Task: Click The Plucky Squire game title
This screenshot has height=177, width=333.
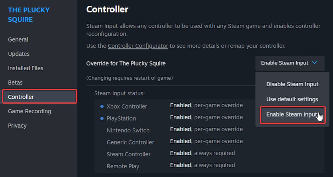Action: (x=29, y=15)
